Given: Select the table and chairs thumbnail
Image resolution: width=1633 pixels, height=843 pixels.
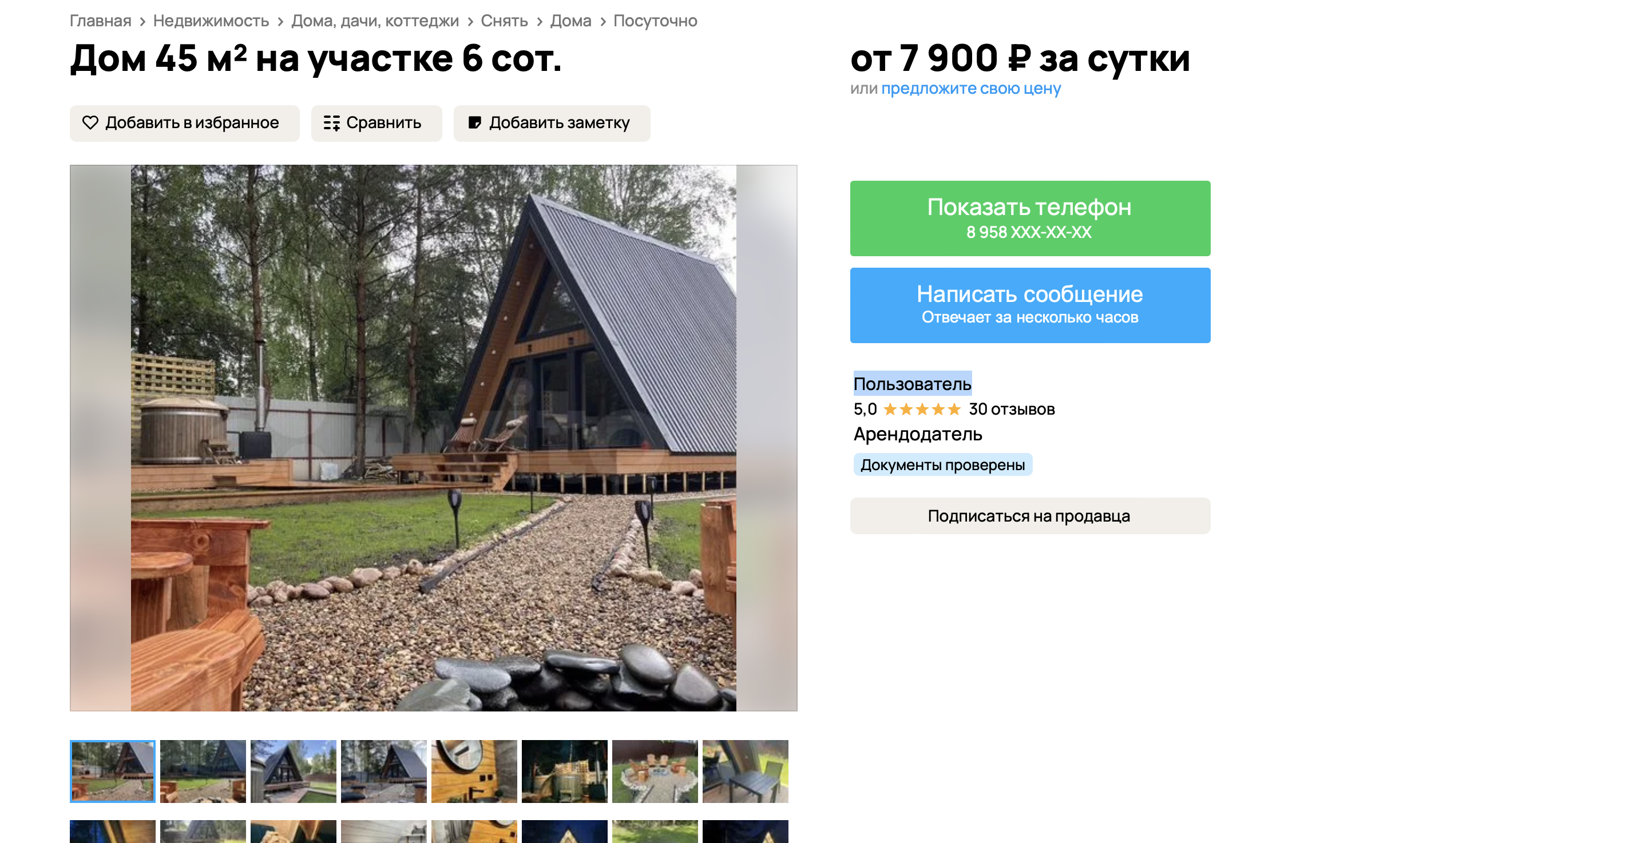Looking at the screenshot, I should (x=745, y=772).
